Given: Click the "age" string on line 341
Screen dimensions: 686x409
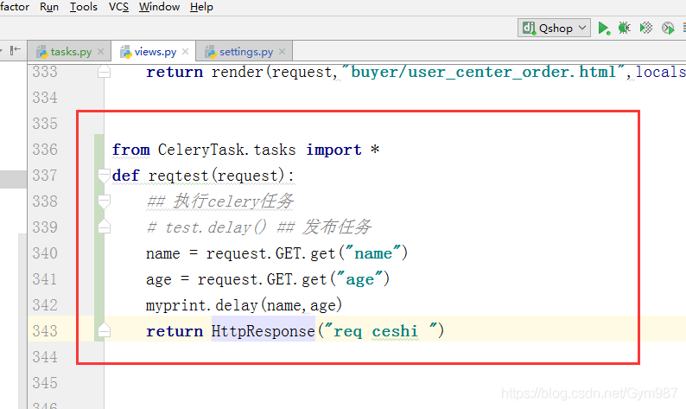Looking at the screenshot, I should [x=359, y=279].
